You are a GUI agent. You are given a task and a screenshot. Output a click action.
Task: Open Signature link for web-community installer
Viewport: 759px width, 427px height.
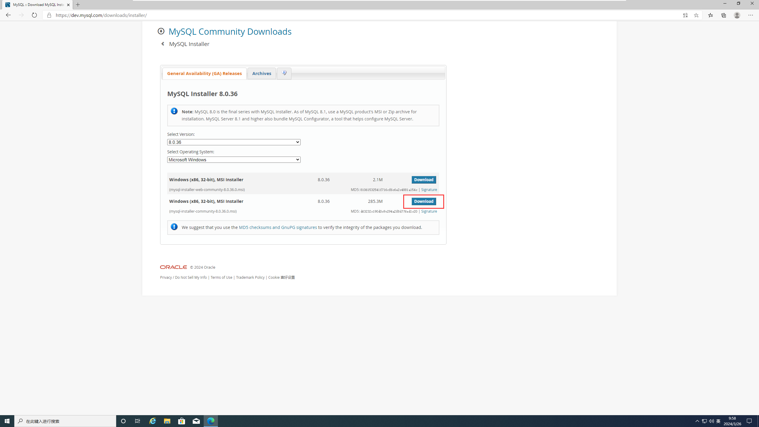point(429,189)
